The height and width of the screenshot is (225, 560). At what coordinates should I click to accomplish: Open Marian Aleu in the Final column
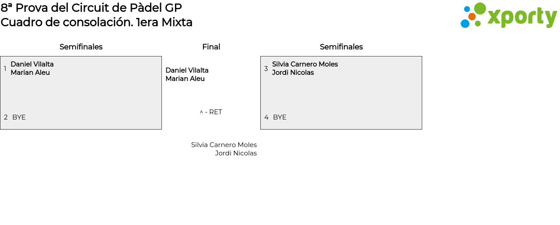pyautogui.click(x=185, y=79)
